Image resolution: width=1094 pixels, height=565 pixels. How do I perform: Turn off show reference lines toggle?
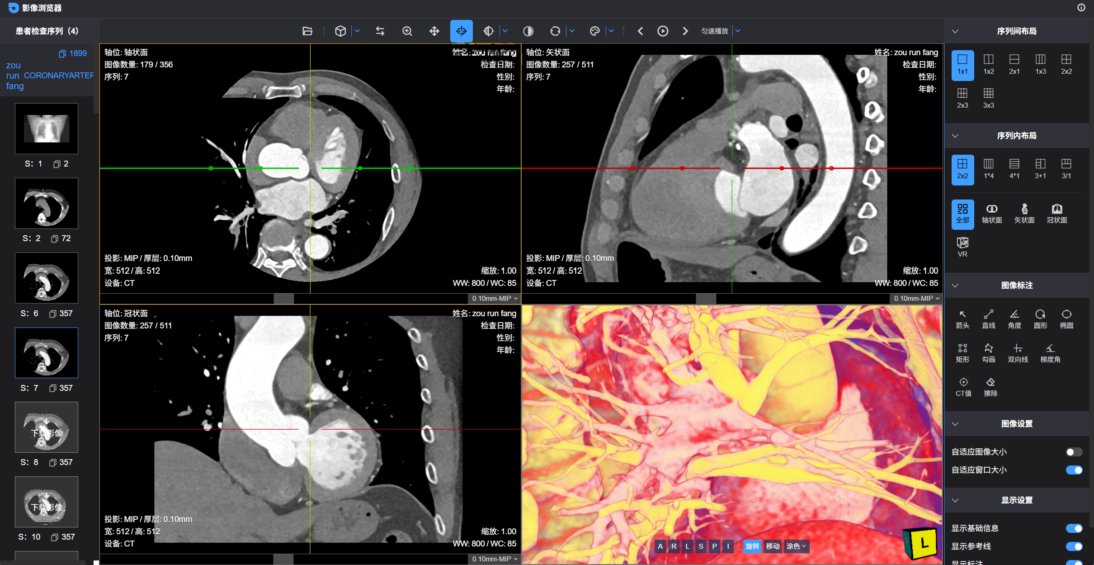click(x=1074, y=546)
